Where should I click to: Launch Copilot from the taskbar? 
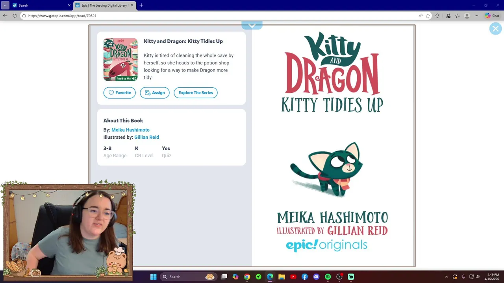click(x=235, y=277)
